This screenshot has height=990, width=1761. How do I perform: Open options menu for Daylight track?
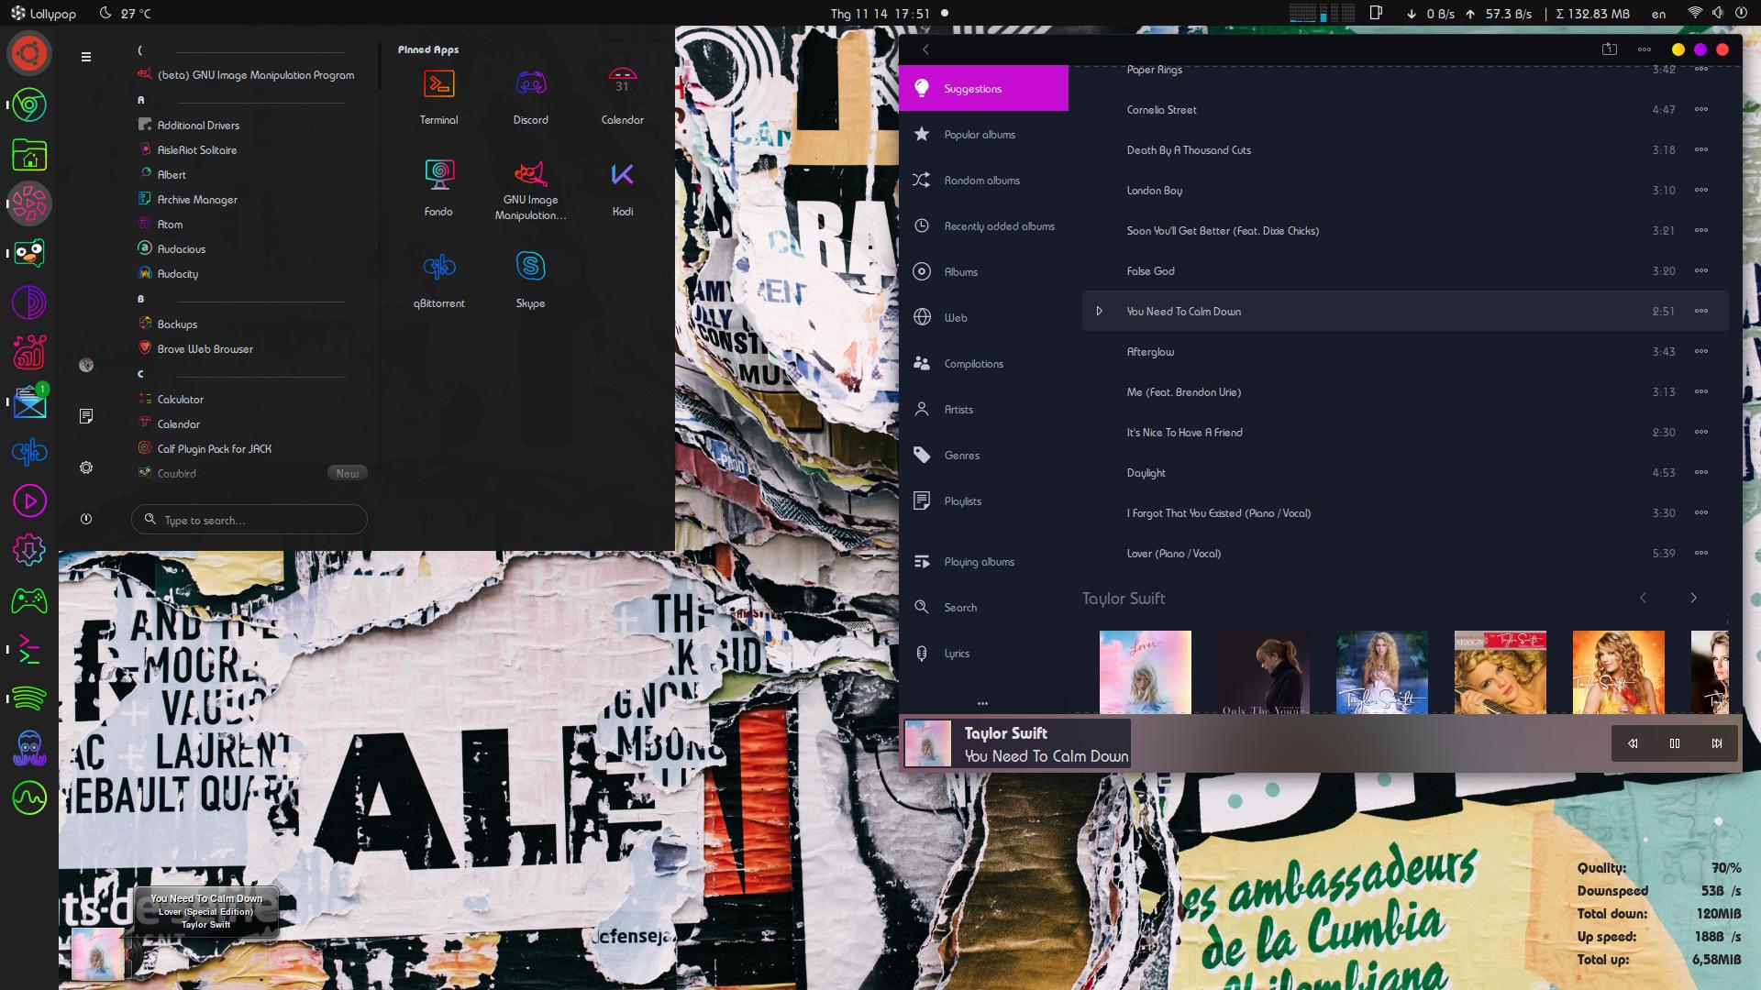[1701, 473]
